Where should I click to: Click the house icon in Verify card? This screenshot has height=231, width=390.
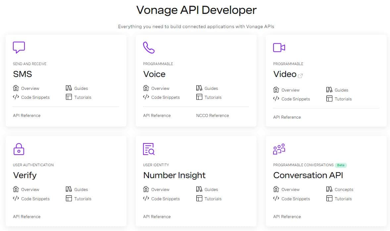[16, 189]
